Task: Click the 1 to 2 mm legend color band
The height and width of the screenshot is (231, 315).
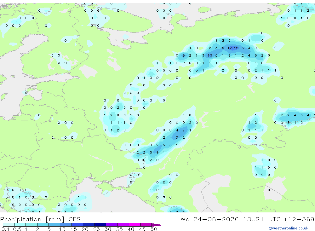Action: coord(31,225)
